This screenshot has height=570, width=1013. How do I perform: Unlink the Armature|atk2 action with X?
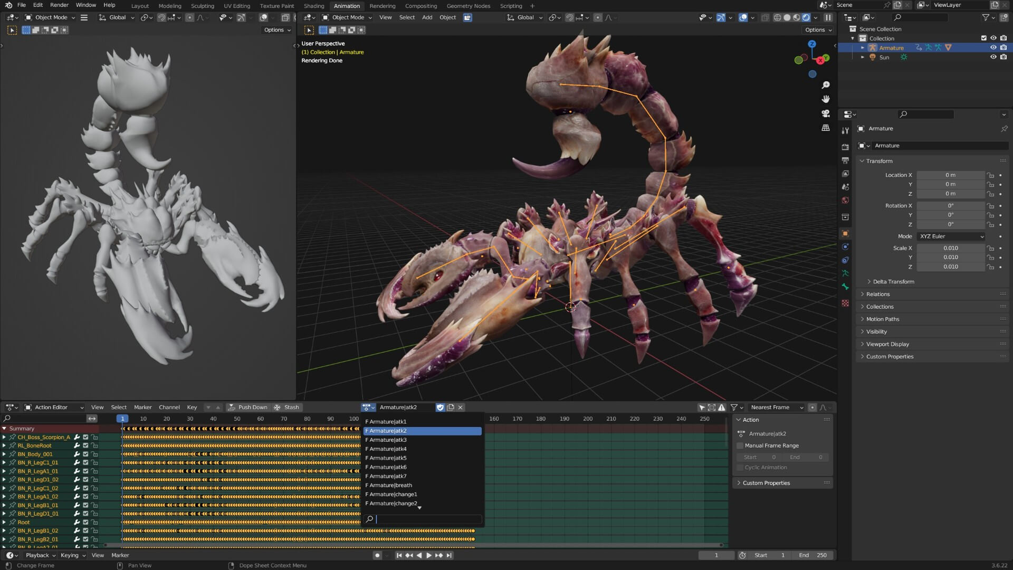[x=460, y=407]
